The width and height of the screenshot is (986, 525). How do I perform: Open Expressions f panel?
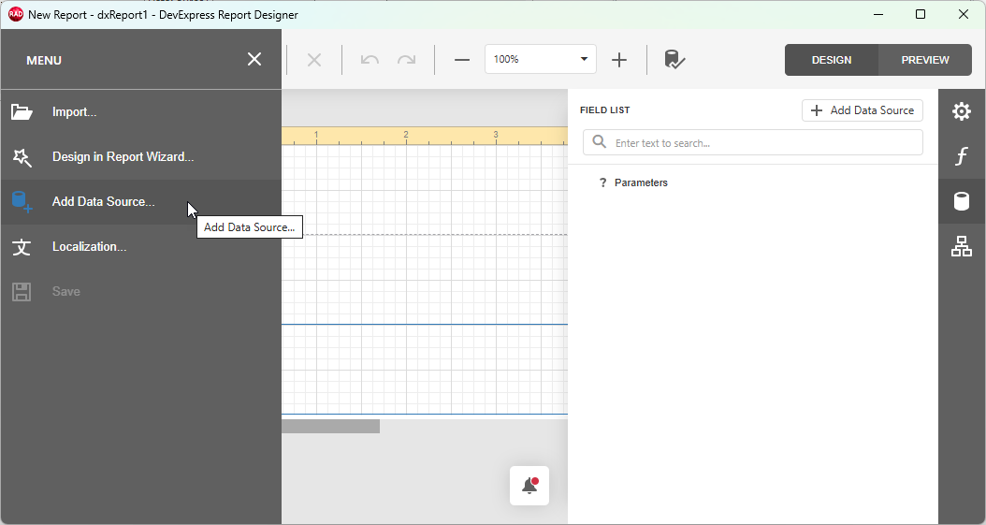coord(962,156)
